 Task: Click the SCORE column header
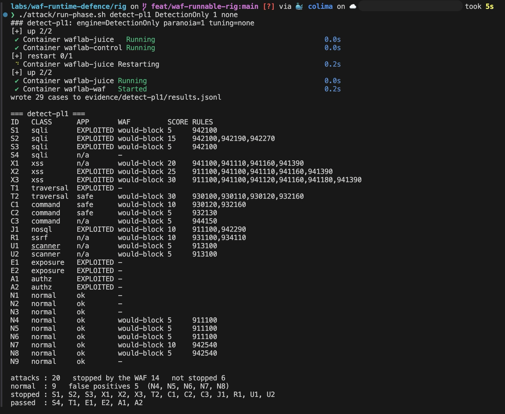pyautogui.click(x=178, y=122)
